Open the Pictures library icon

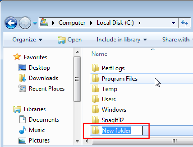click(x=22, y=140)
